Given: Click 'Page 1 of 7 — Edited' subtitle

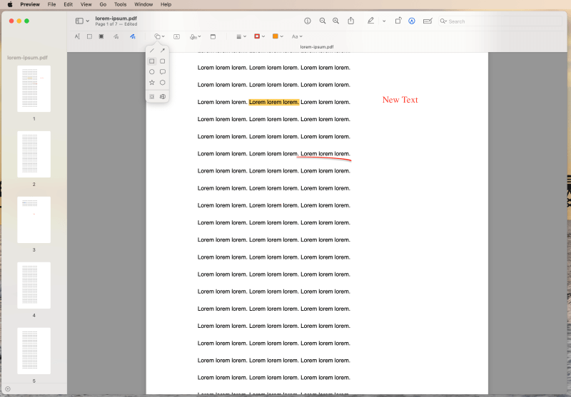Looking at the screenshot, I should coord(116,24).
